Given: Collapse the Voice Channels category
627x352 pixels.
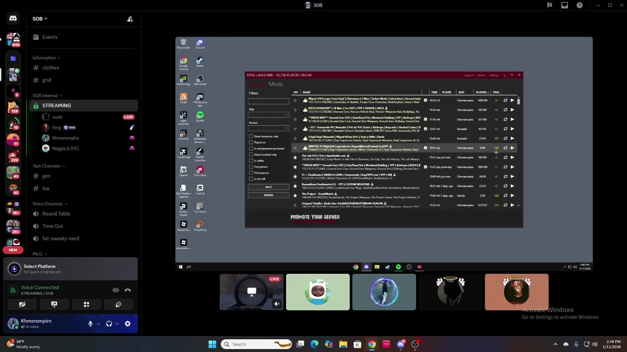Looking at the screenshot, I should [49, 203].
